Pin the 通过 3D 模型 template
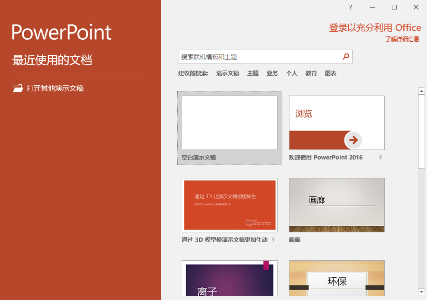The width and height of the screenshot is (427, 300). [x=273, y=240]
